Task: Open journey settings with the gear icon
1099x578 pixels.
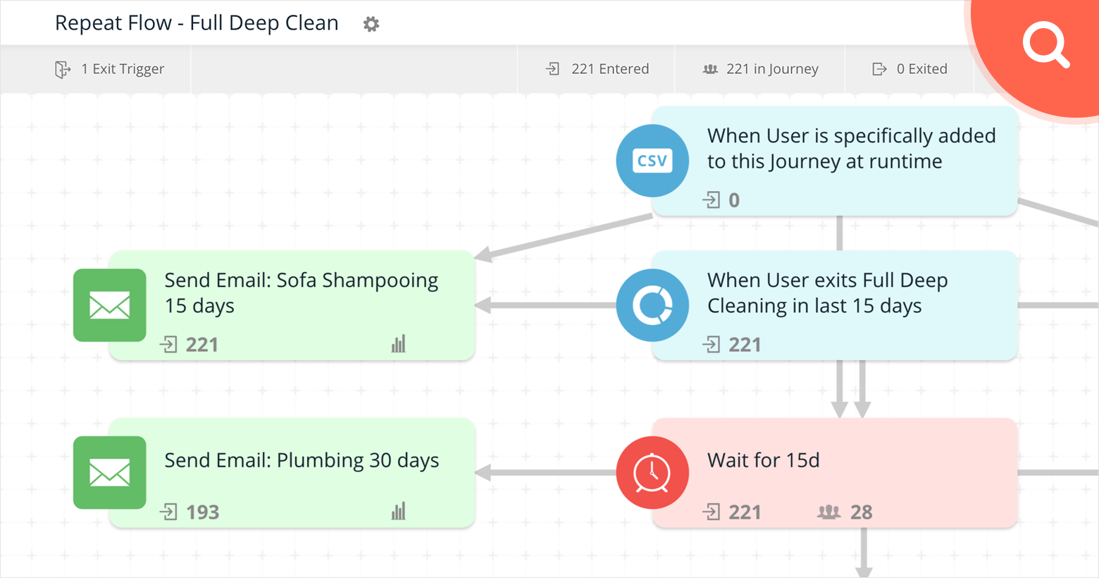Action: pyautogui.click(x=371, y=23)
